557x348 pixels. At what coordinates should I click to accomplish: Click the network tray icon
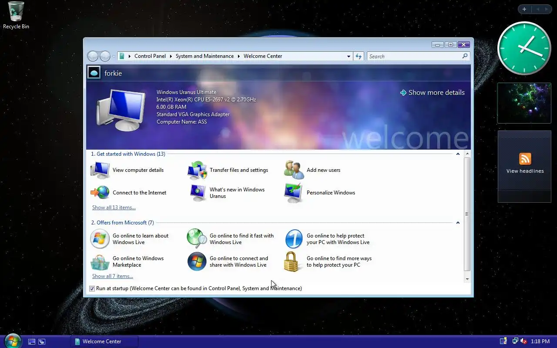[x=515, y=341]
